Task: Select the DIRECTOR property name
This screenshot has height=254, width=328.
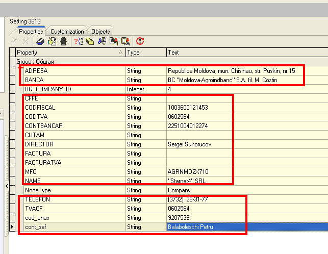Action: click(x=39, y=144)
